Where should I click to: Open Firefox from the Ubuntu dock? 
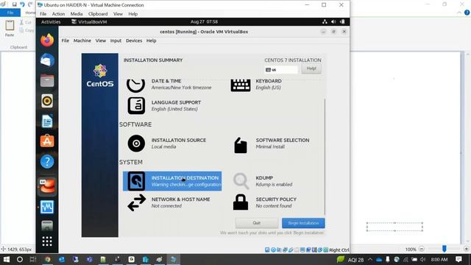click(x=47, y=40)
